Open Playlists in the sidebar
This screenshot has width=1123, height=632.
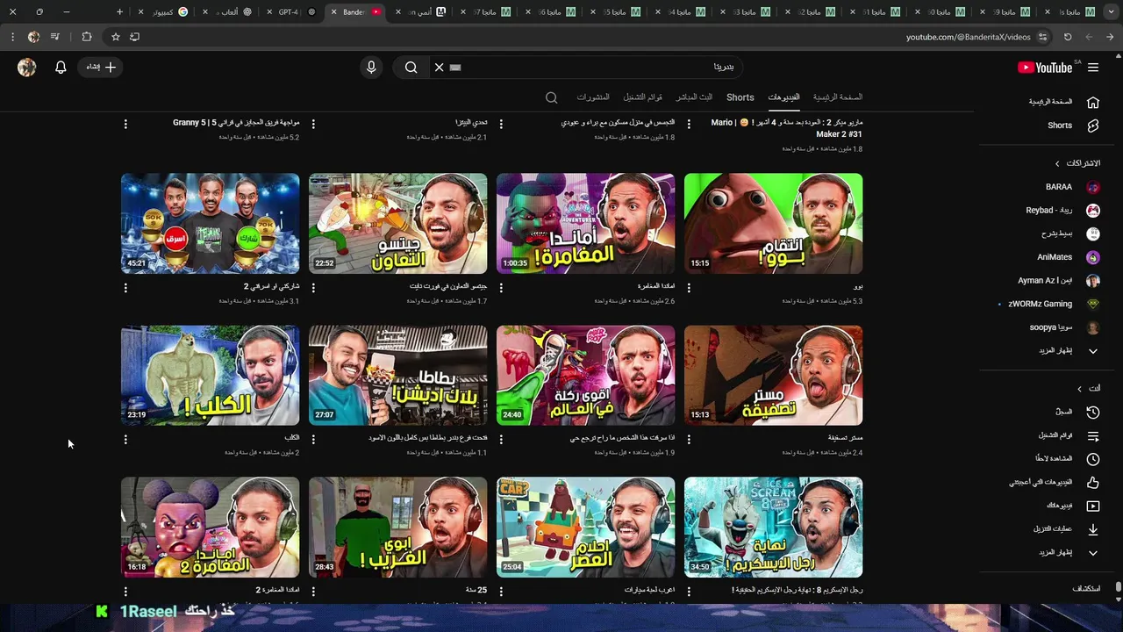(x=1069, y=435)
